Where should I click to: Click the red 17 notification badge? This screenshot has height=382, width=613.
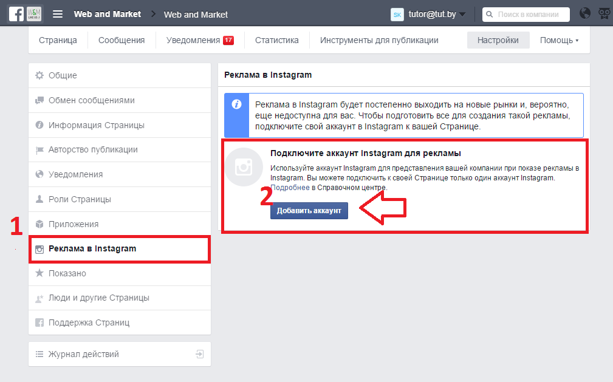click(x=228, y=40)
